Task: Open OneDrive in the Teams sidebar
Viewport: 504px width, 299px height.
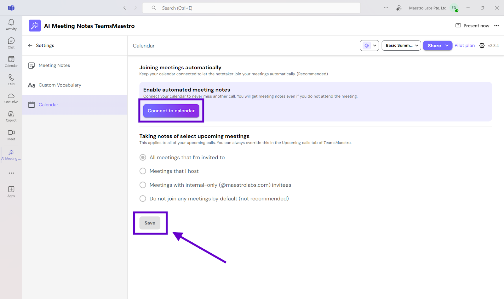Action: (x=11, y=98)
